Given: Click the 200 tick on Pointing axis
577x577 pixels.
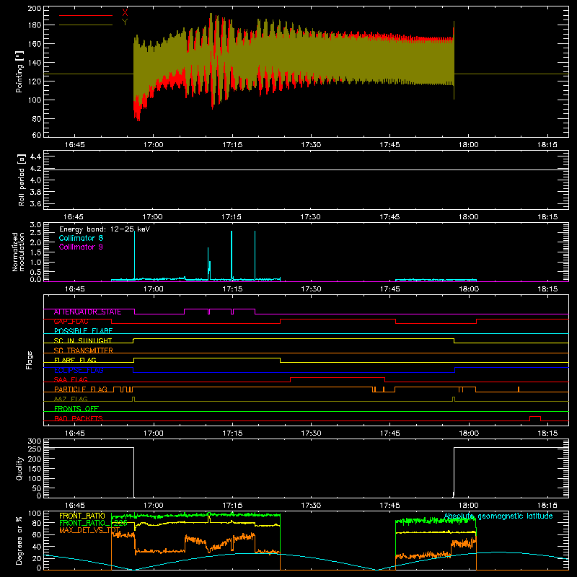Looking at the screenshot, I should [x=35, y=8].
